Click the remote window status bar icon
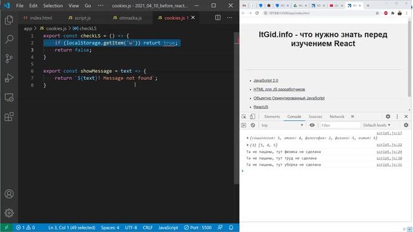 6,227
